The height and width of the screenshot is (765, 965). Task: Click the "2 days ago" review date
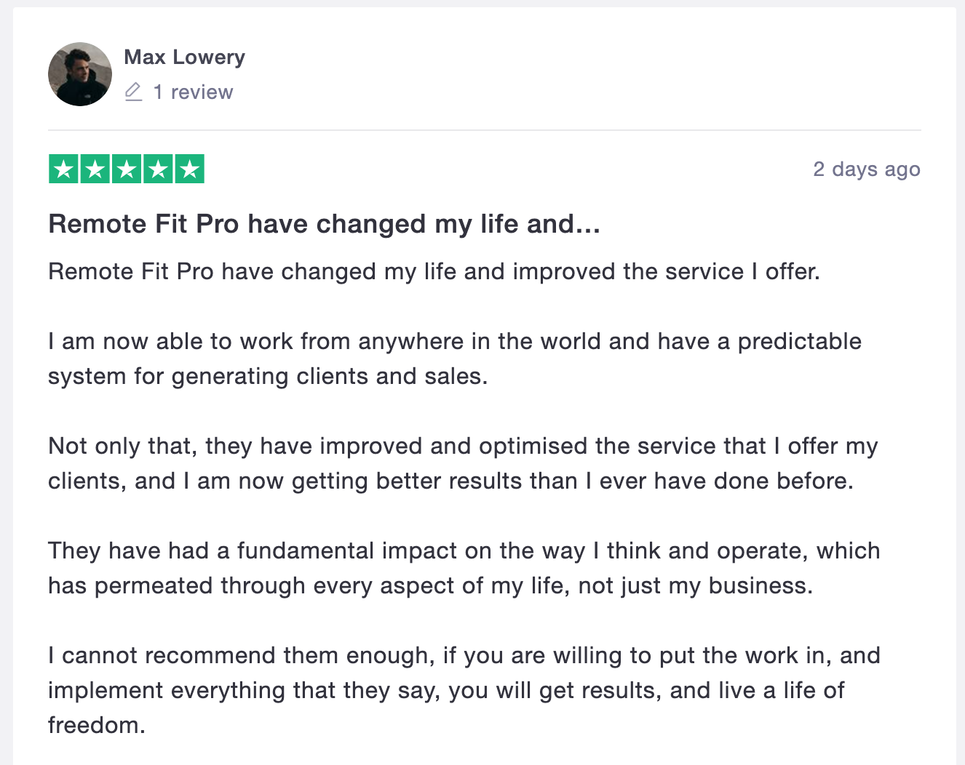pos(866,169)
